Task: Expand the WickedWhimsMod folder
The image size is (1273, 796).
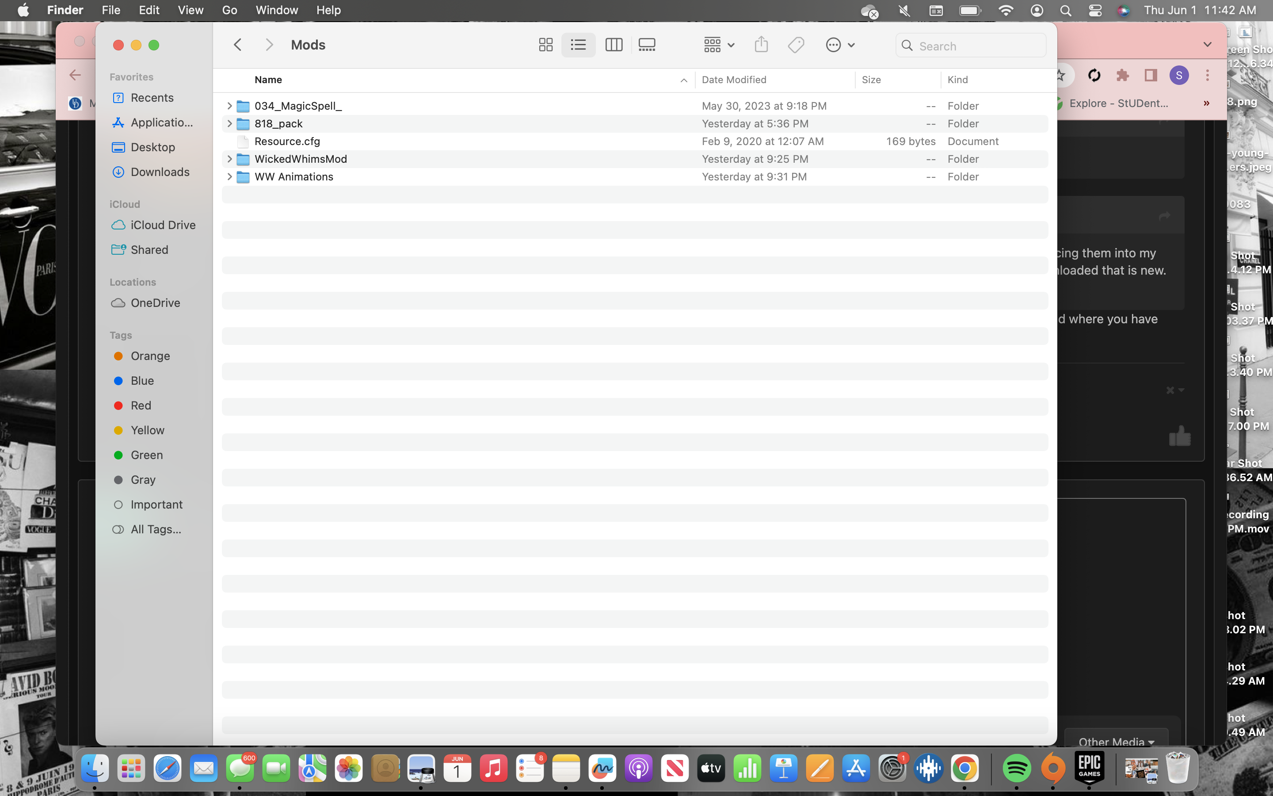Action: tap(229, 159)
